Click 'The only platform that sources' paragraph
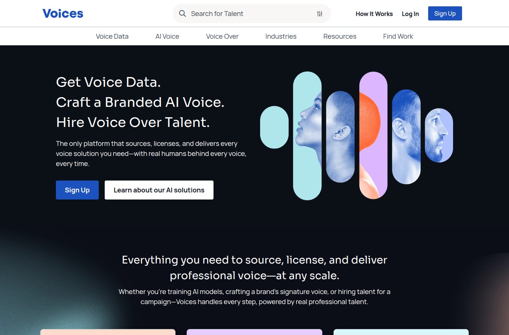509x335 pixels. coord(151,153)
